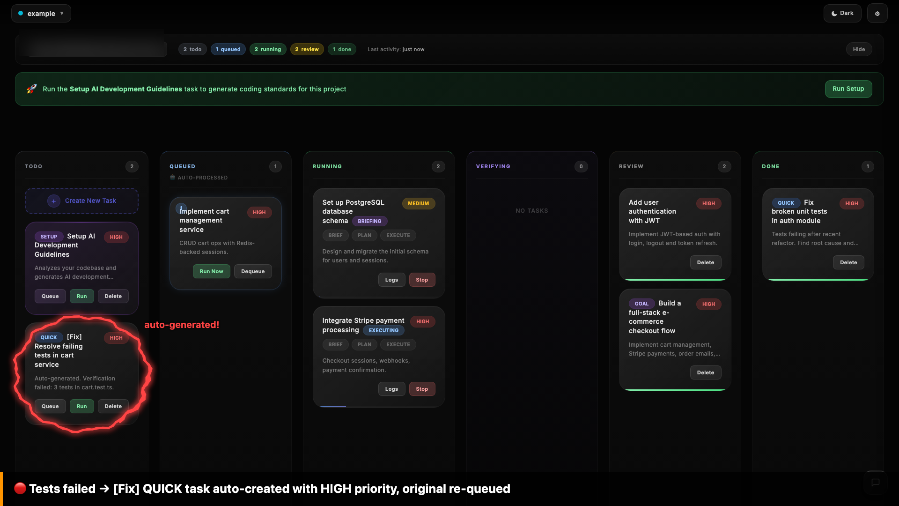Select the PLAN stage tab on Stripe card
The image size is (899, 506).
(x=364, y=344)
